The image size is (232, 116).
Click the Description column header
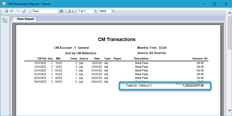pos(141,58)
